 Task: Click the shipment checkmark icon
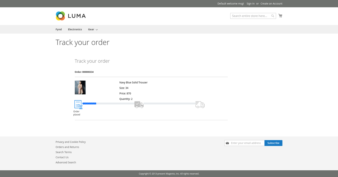137,104
